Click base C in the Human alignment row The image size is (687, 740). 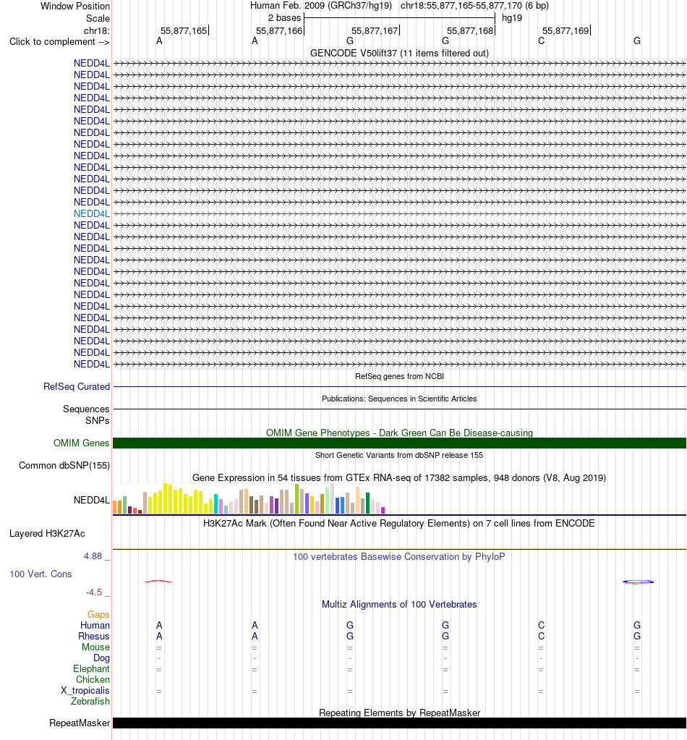point(541,625)
